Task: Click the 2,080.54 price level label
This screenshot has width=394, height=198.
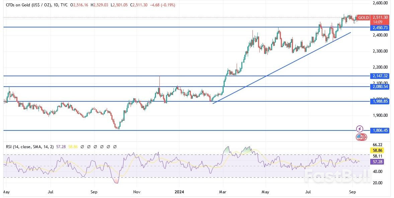Action: coord(380,87)
